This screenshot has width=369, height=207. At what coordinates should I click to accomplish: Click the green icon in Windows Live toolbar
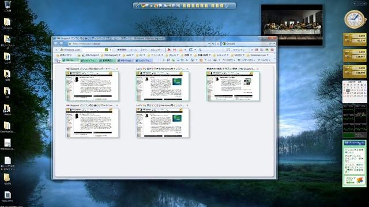click(x=106, y=50)
